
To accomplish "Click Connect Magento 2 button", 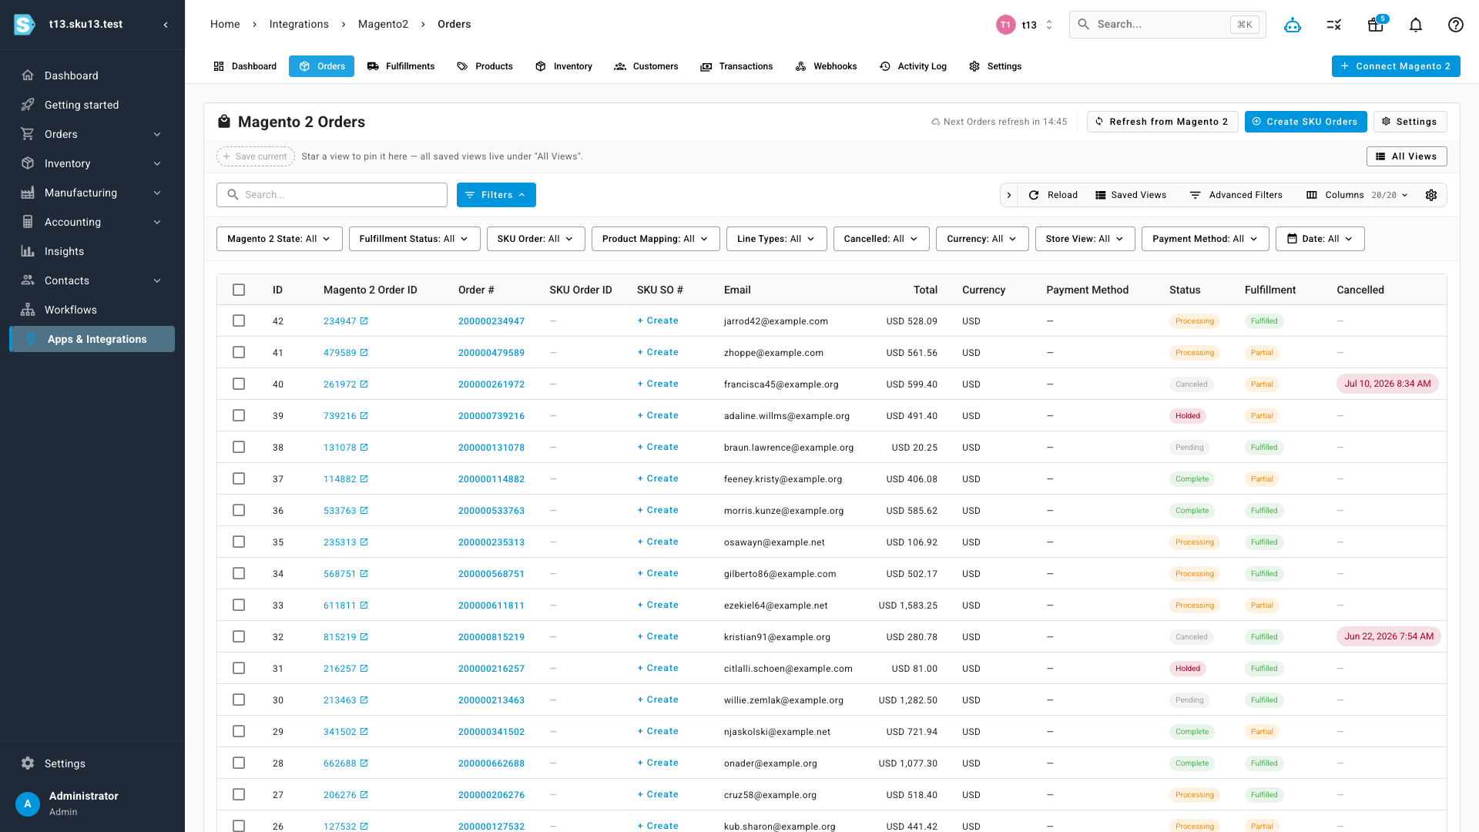I will click(x=1396, y=66).
